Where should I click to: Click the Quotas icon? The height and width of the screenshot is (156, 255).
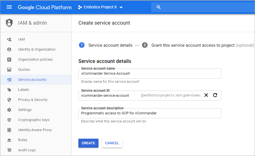coord(9,70)
